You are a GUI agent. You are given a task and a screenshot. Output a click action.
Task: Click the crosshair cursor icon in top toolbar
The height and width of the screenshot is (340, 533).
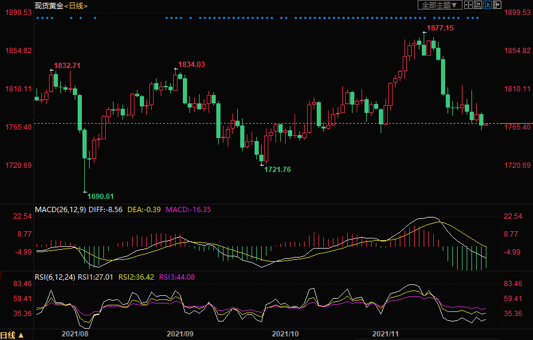point(468,5)
